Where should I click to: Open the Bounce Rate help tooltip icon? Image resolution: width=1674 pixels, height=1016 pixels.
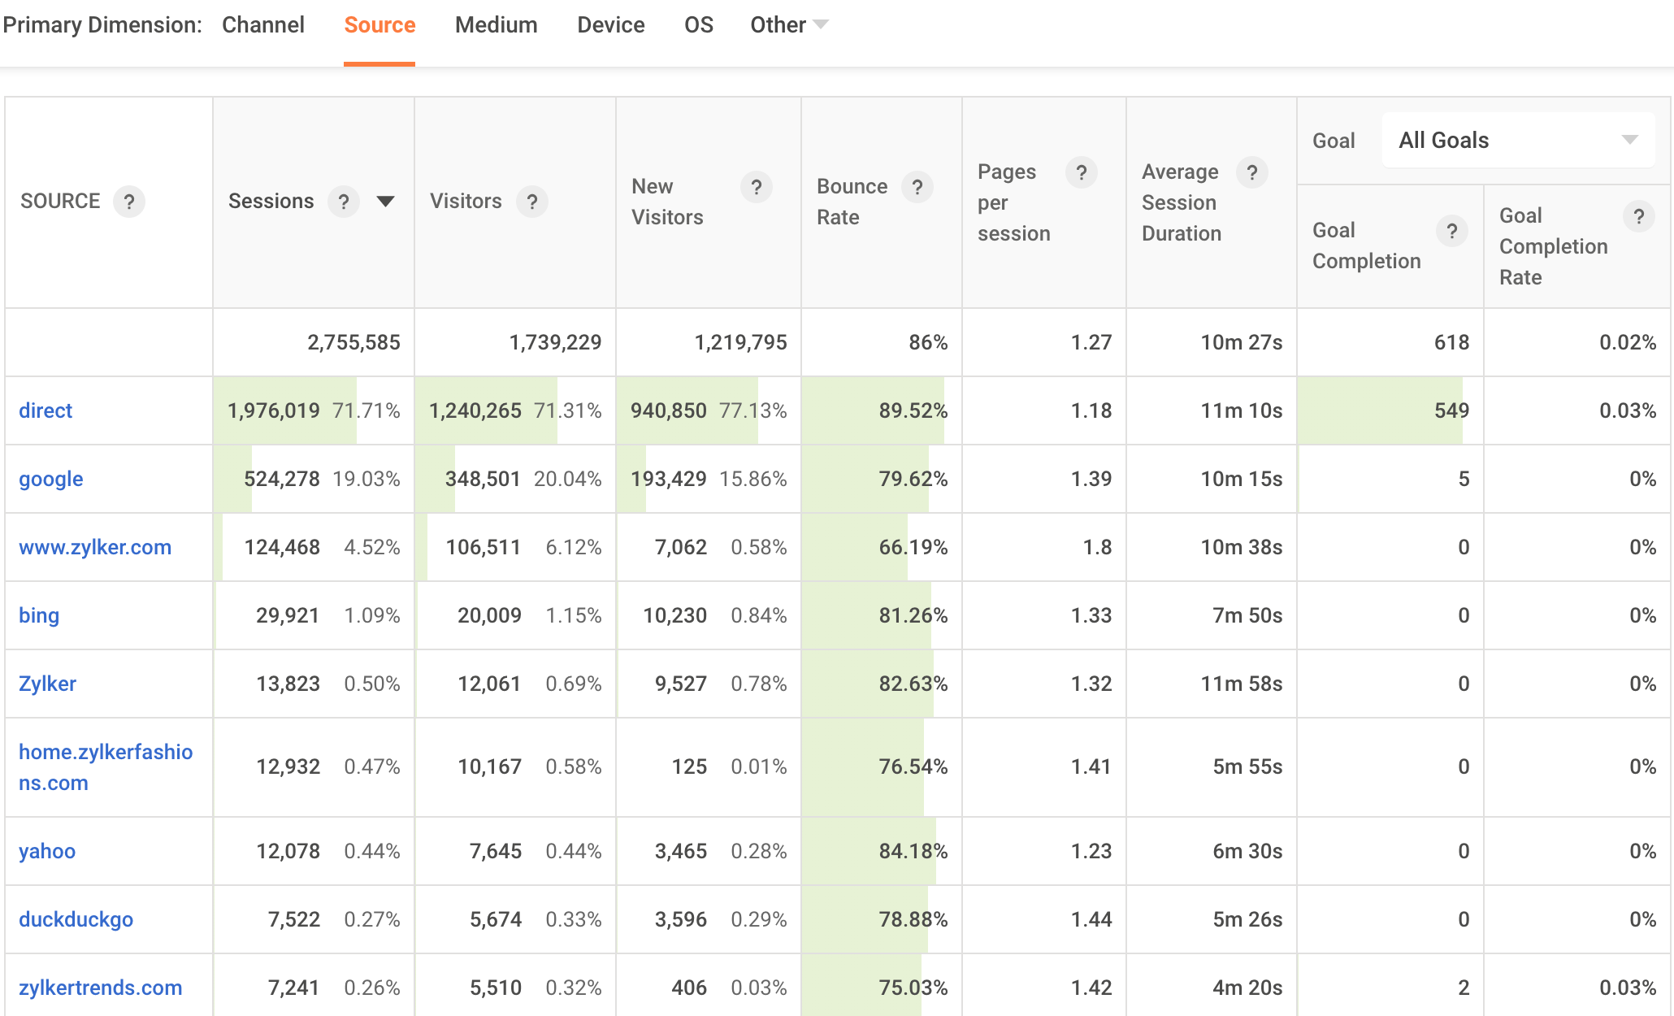tap(917, 187)
